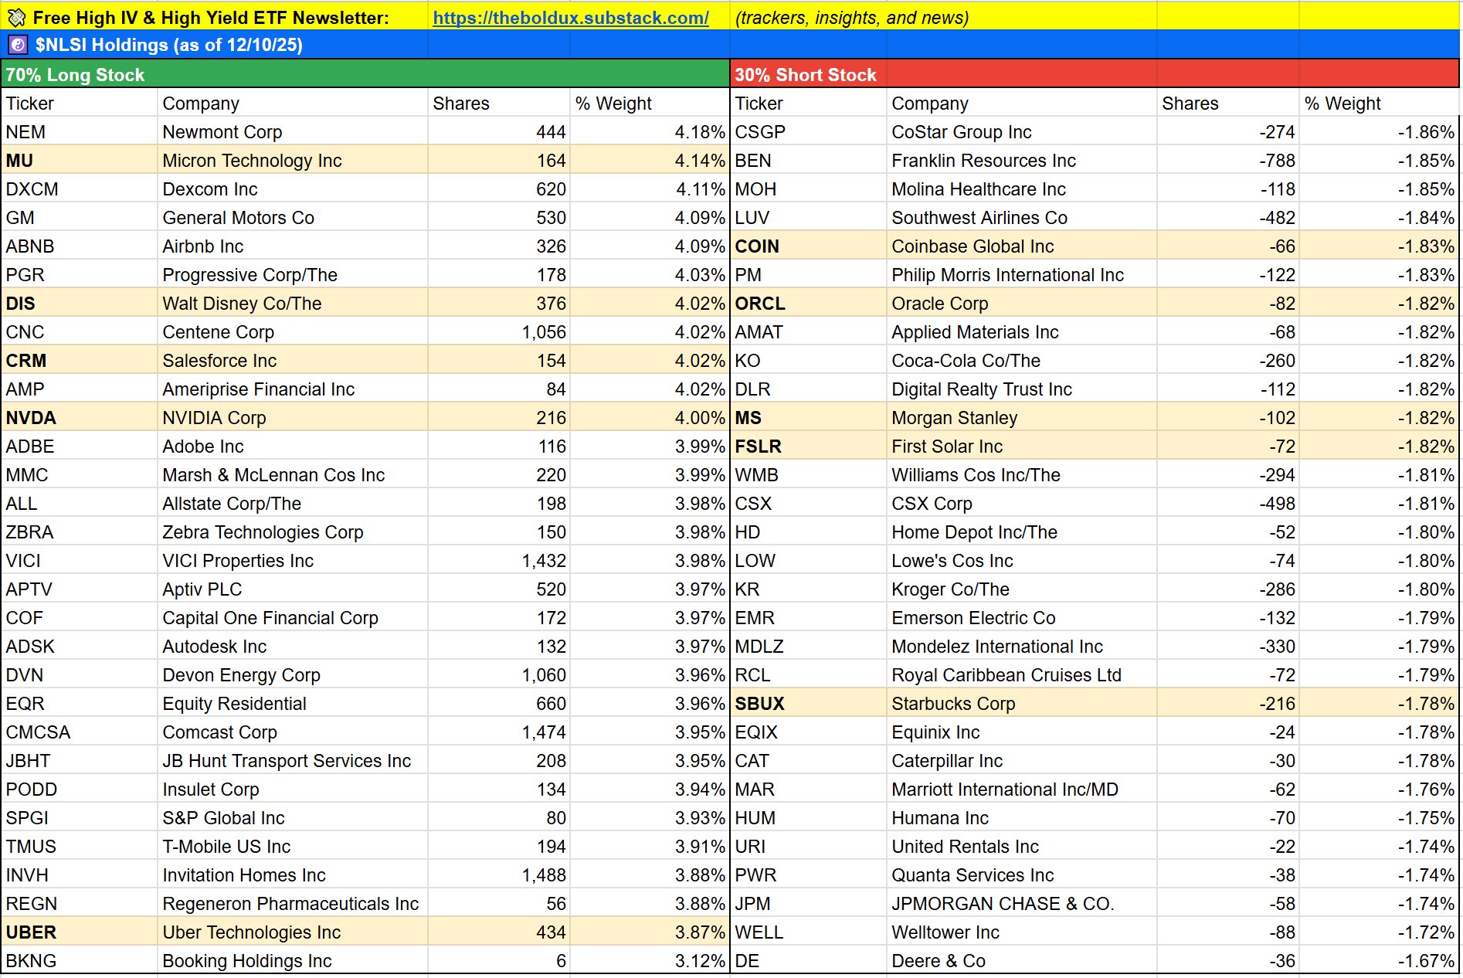Click the Coca-Cola Co/The cell
The image size is (1463, 978).
coord(1022,361)
